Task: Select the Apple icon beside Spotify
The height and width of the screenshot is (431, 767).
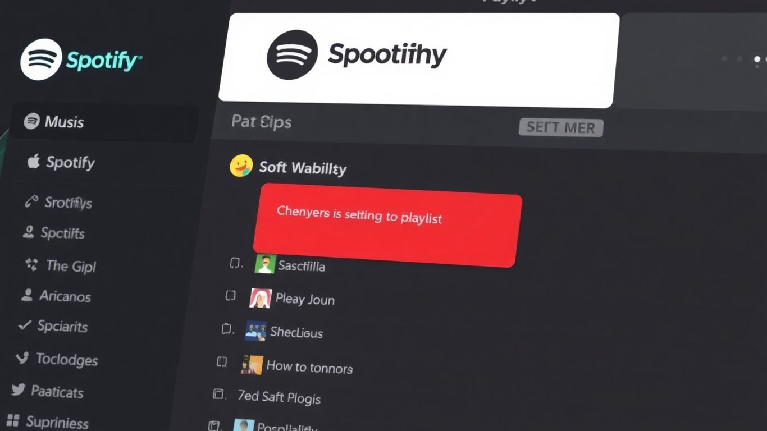Action: click(x=34, y=162)
